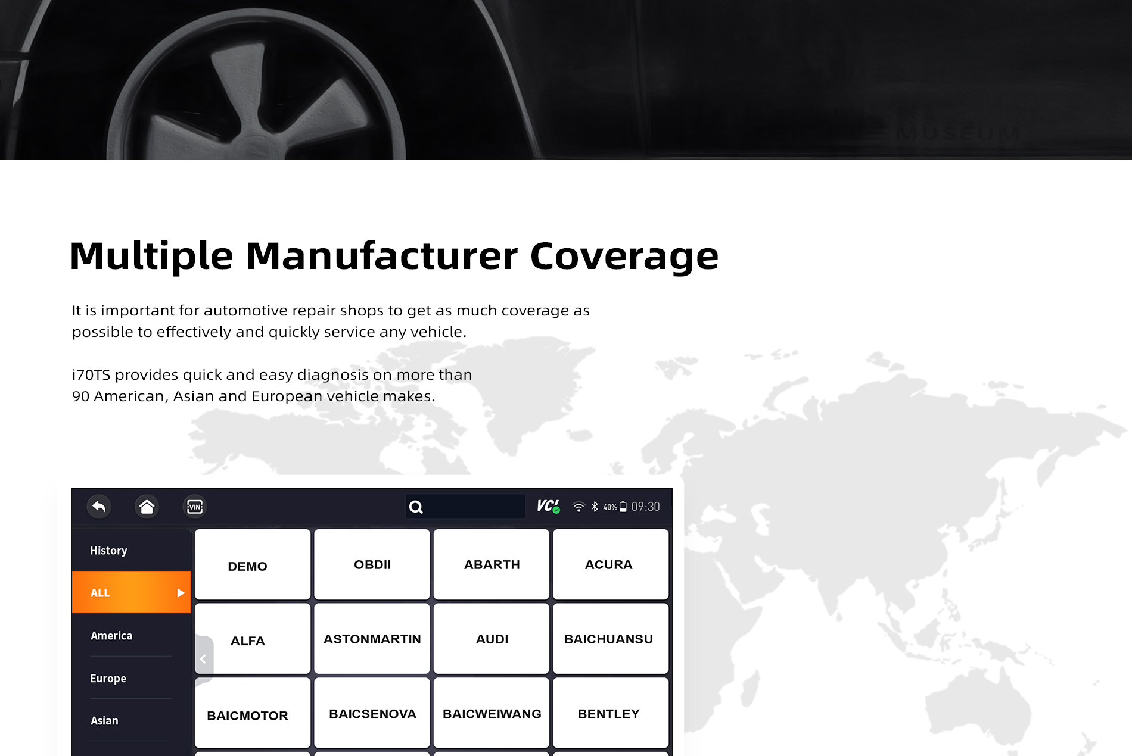1132x756 pixels.
Task: Choose the Asian region tab
Action: (x=104, y=721)
